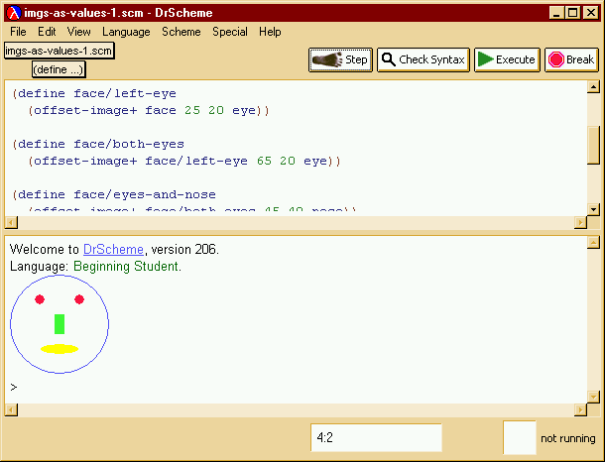
Task: Open the View menu
Action: 78,32
